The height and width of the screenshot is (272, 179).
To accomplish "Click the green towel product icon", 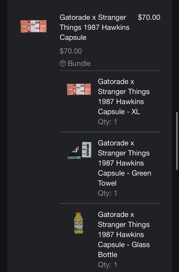I will pyautogui.click(x=79, y=150).
